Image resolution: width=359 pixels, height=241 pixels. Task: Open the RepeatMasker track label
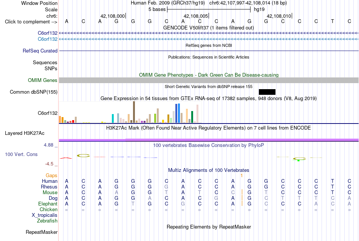(x=42, y=232)
